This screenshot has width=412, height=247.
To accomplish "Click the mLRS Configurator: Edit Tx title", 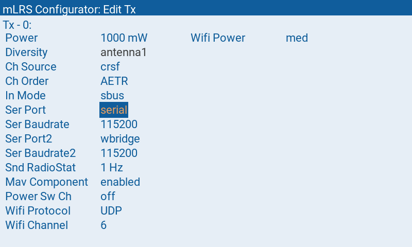I will tap(69, 9).
